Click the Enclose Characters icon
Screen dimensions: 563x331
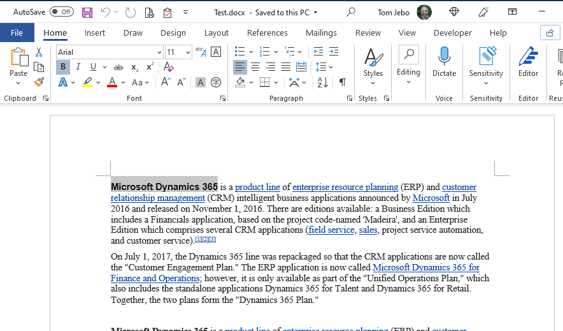coord(216,82)
